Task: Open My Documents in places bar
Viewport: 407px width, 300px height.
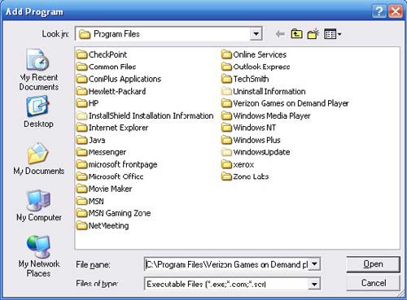Action: pos(38,159)
